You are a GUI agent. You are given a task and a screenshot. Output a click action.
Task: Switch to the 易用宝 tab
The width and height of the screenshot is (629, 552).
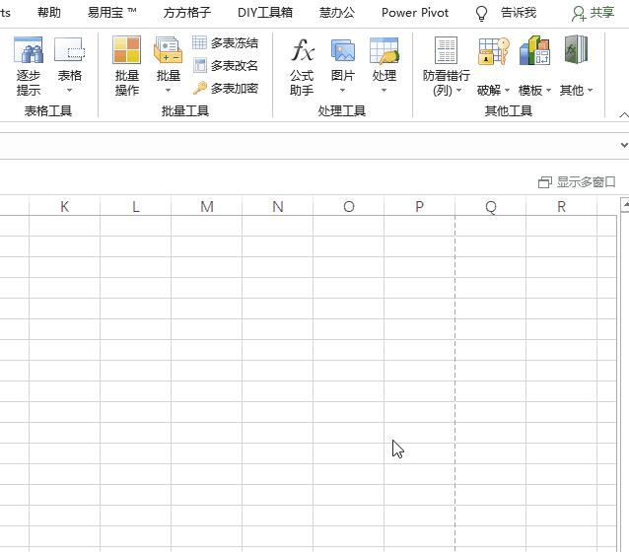pyautogui.click(x=112, y=13)
